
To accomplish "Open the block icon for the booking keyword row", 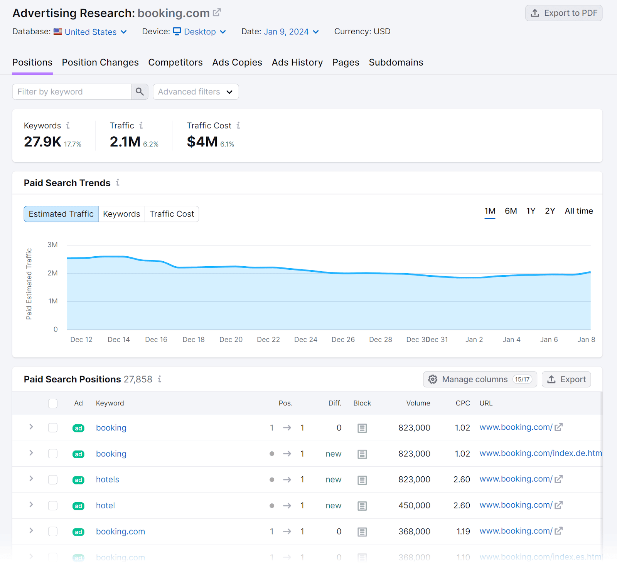I will click(362, 428).
